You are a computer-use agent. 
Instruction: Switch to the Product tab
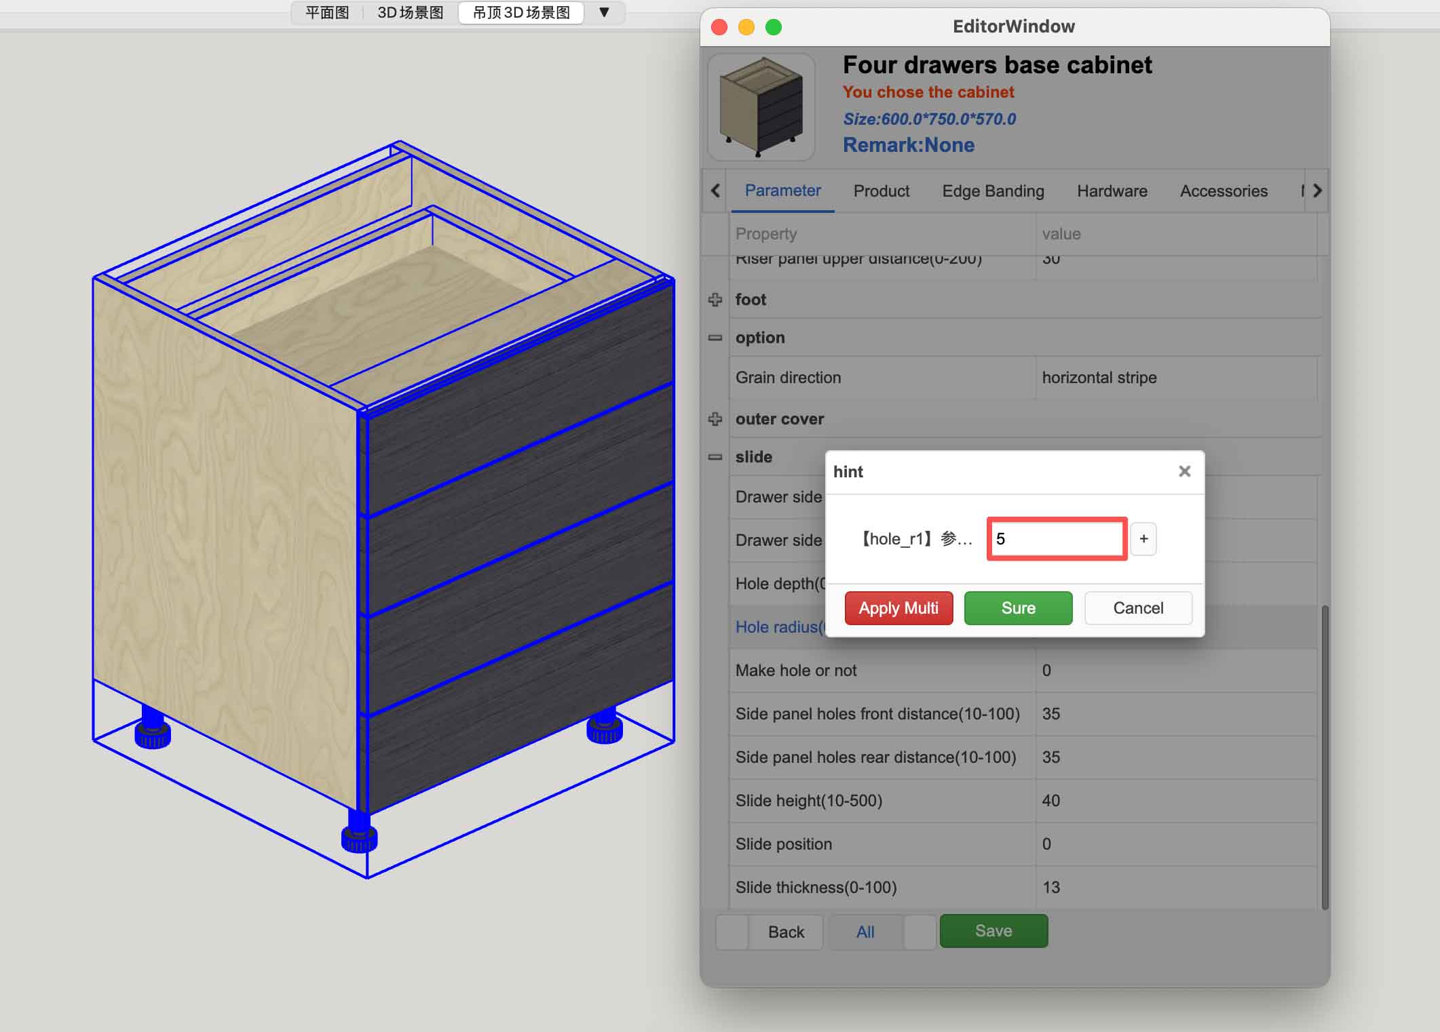click(x=881, y=191)
